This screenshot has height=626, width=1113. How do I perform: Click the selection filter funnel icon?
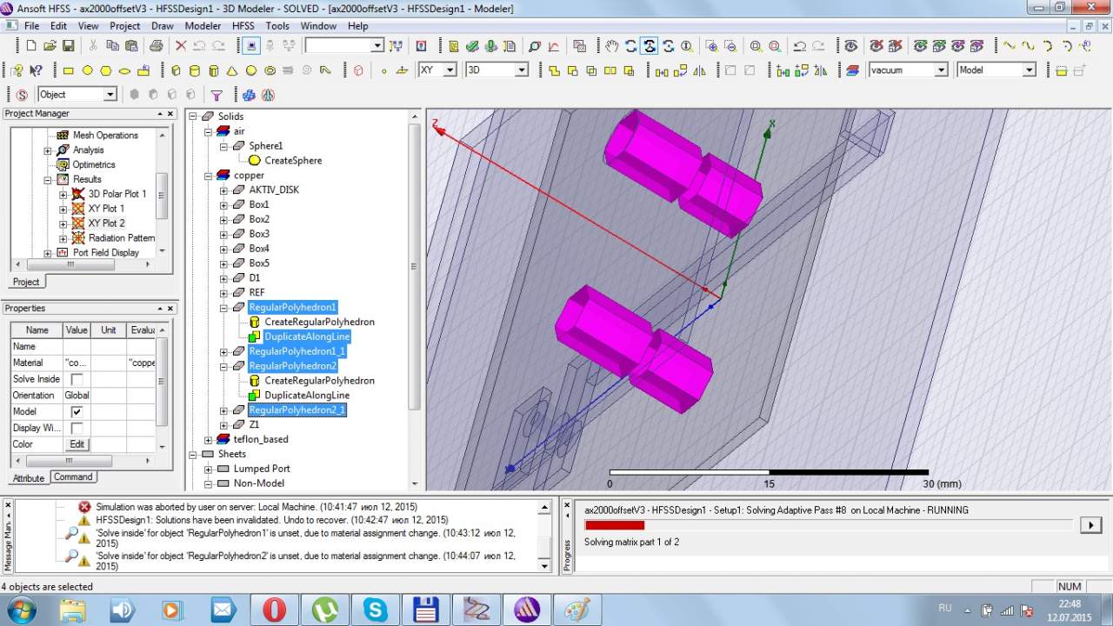217,95
